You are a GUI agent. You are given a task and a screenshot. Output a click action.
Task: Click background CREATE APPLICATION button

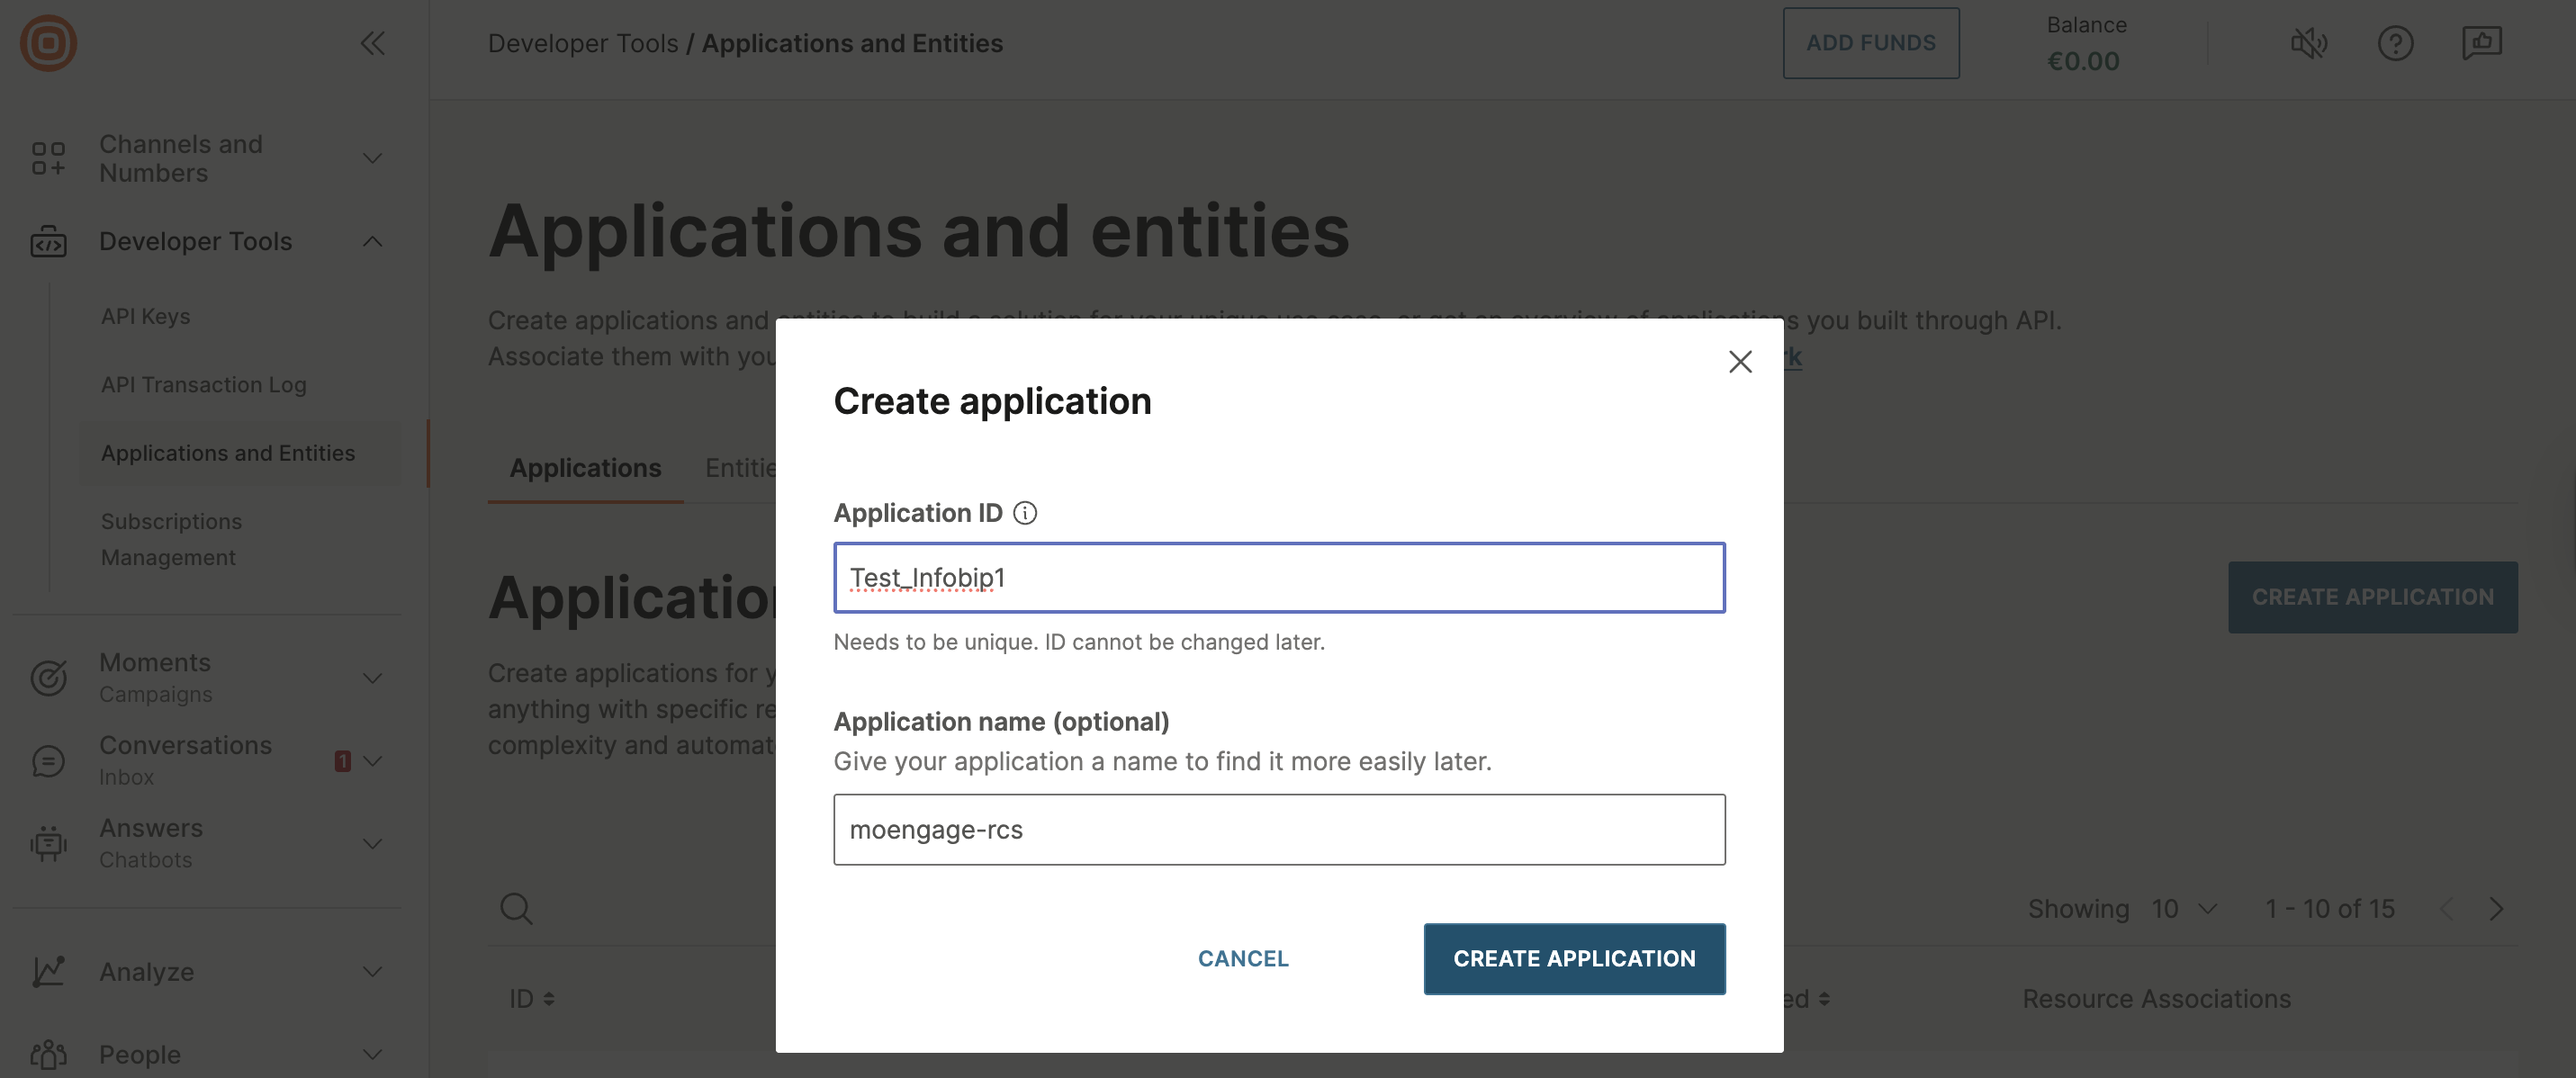(2372, 597)
